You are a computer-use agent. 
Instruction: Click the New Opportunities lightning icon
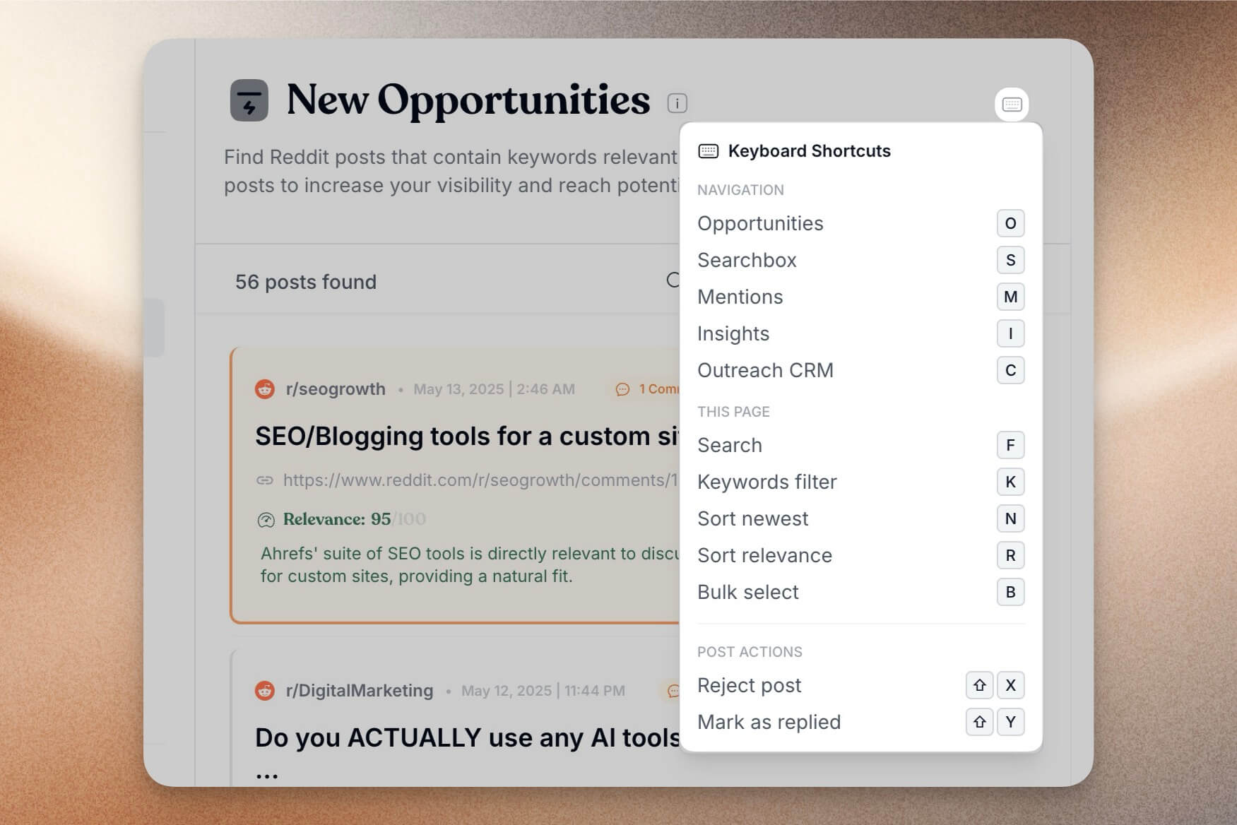coord(249,100)
